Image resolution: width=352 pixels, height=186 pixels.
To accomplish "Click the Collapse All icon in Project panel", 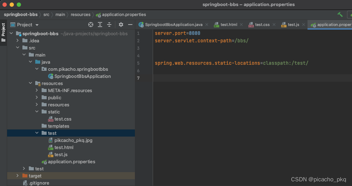I will 109,25.
